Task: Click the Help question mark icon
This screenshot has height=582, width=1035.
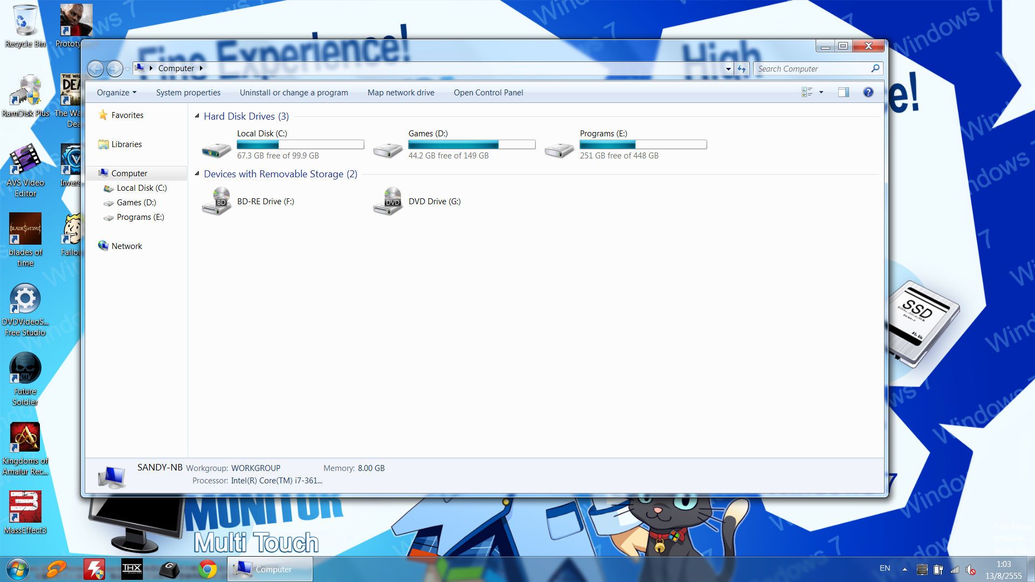Action: click(x=868, y=92)
